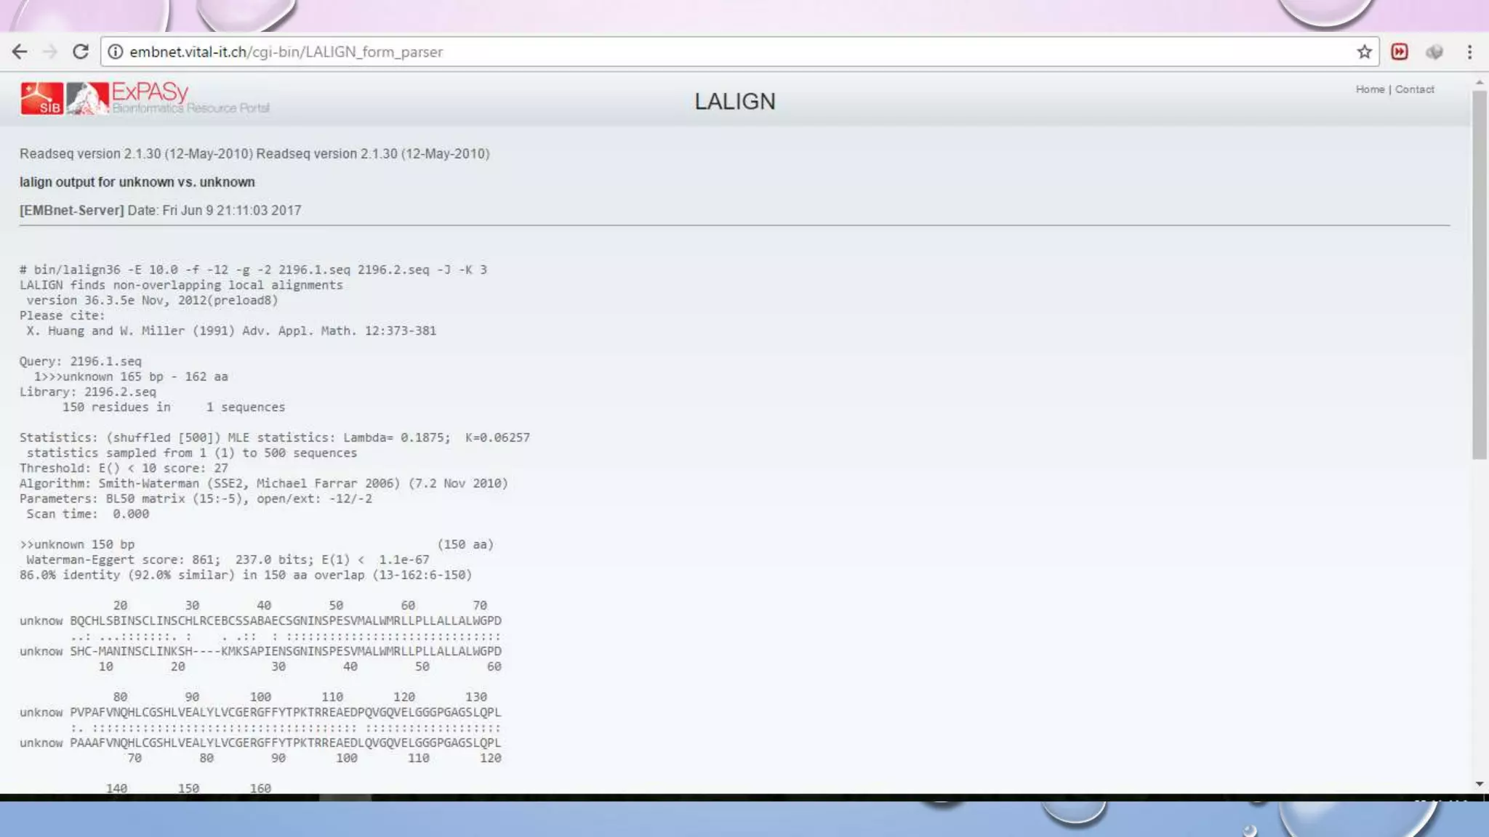The image size is (1489, 837).
Task: Reload the LALIGN results page
Action: pyautogui.click(x=81, y=52)
